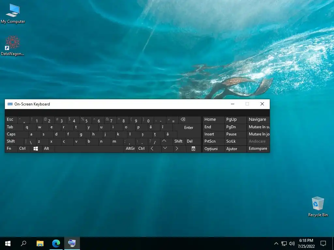Click Mutare în jos key

pyautogui.click(x=258, y=134)
